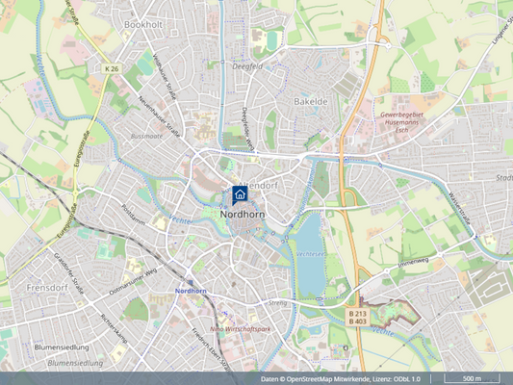
Task: Click the Nordhorn train station icon
Action: point(191,282)
